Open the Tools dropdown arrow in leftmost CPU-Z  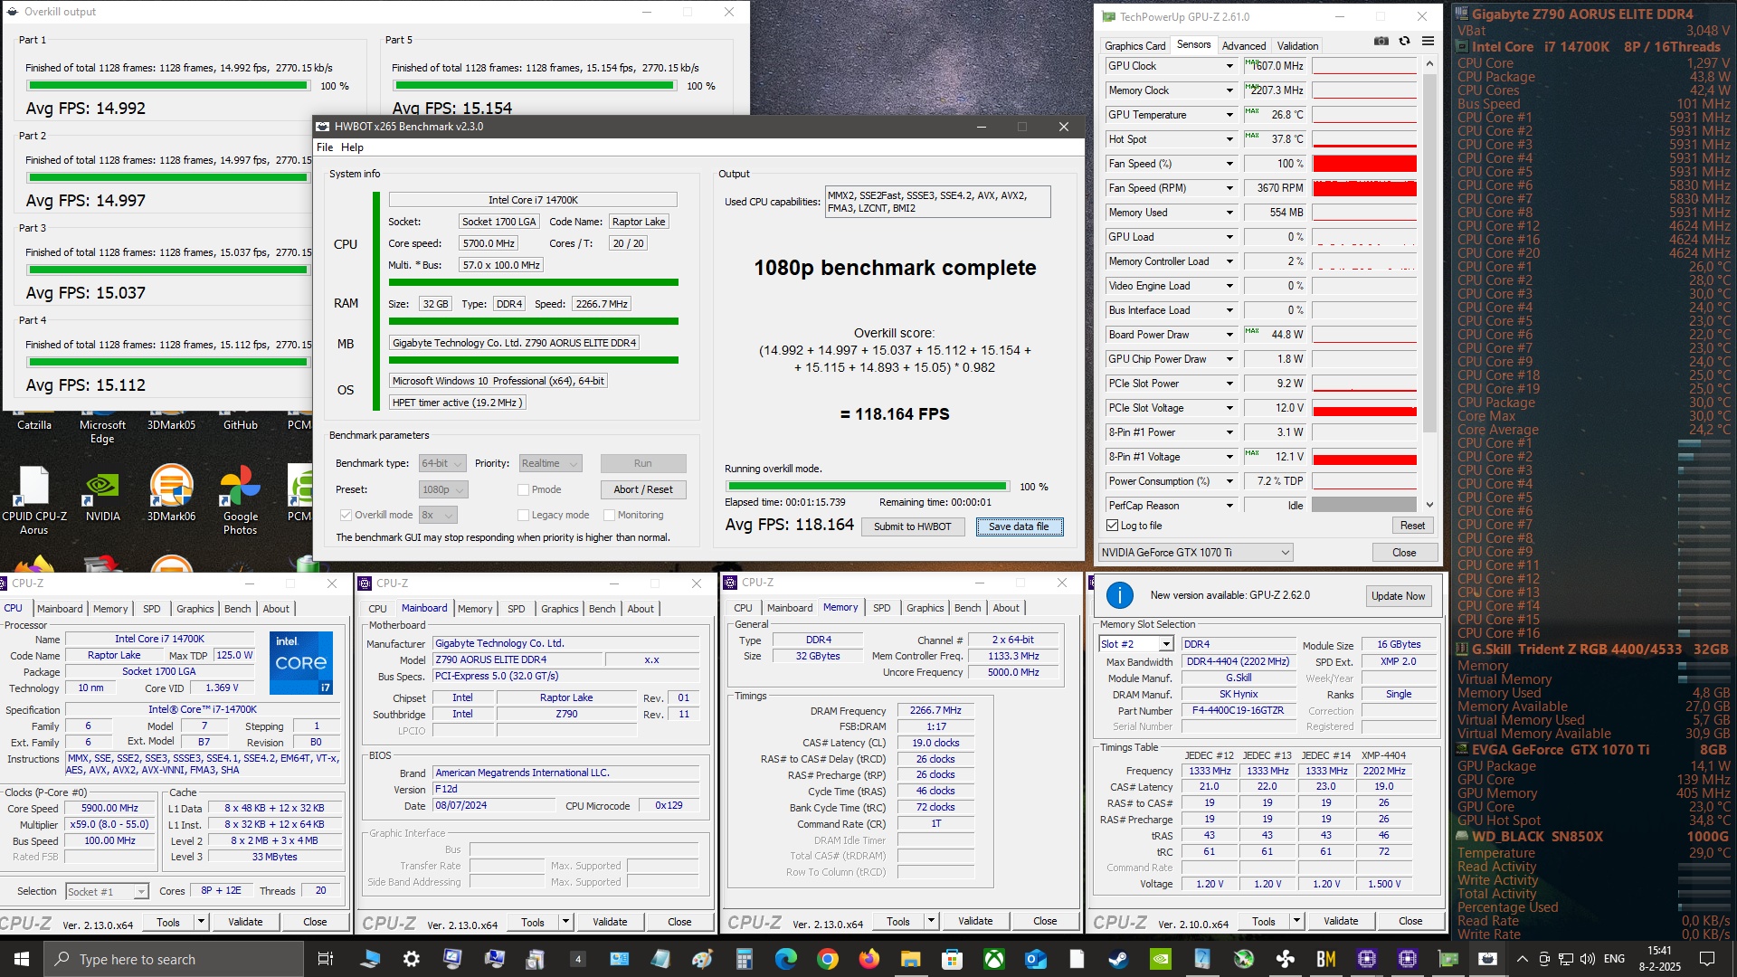201,922
